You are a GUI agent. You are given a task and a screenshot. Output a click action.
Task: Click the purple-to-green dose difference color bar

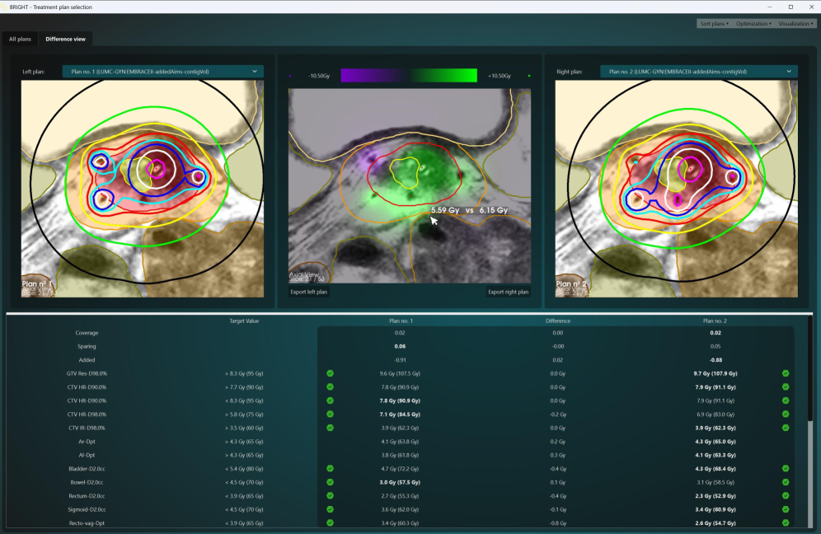[x=408, y=76]
